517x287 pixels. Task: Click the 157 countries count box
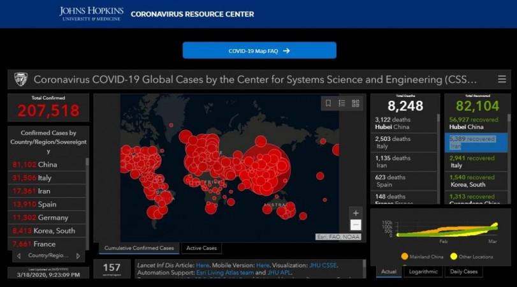pyautogui.click(x=112, y=269)
